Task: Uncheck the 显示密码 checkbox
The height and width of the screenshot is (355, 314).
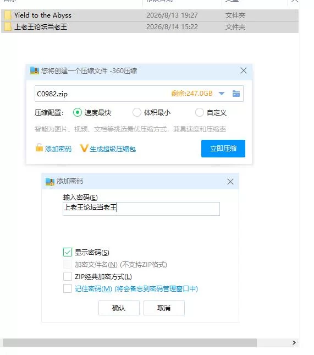Action: [x=68, y=252]
